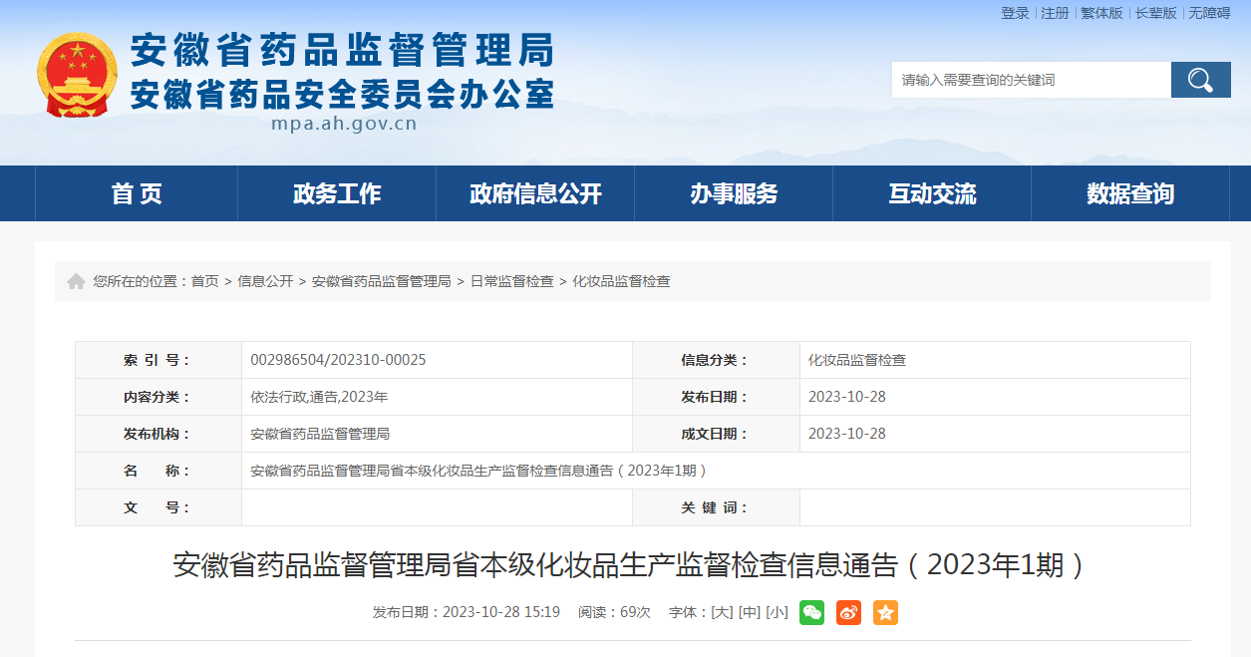Viewport: 1251px width, 657px height.
Task: Click the national emblem logo
Action: (x=77, y=75)
